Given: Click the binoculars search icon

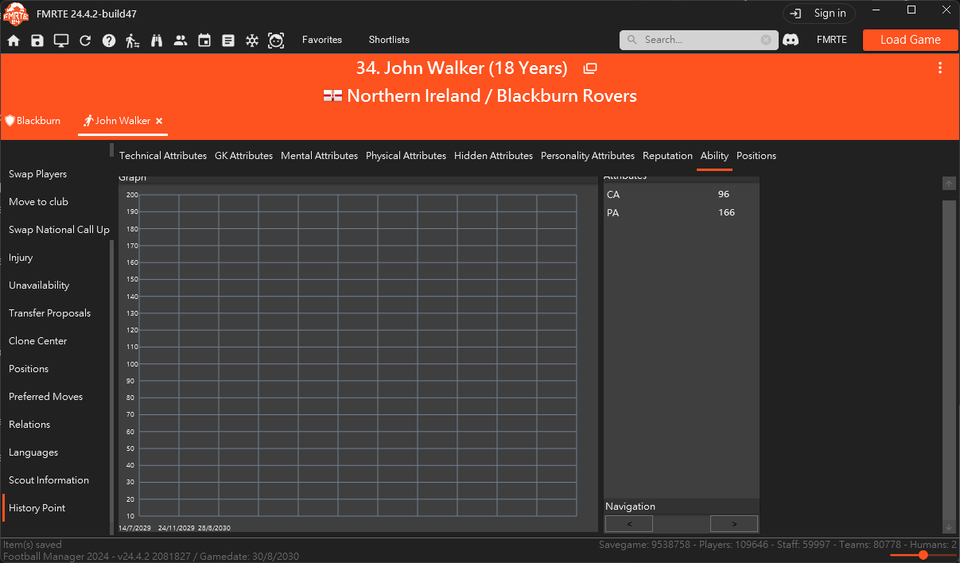Looking at the screenshot, I should [157, 41].
